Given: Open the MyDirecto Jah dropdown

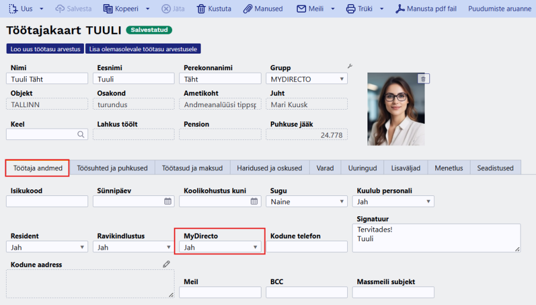Looking at the screenshot, I should (221, 247).
